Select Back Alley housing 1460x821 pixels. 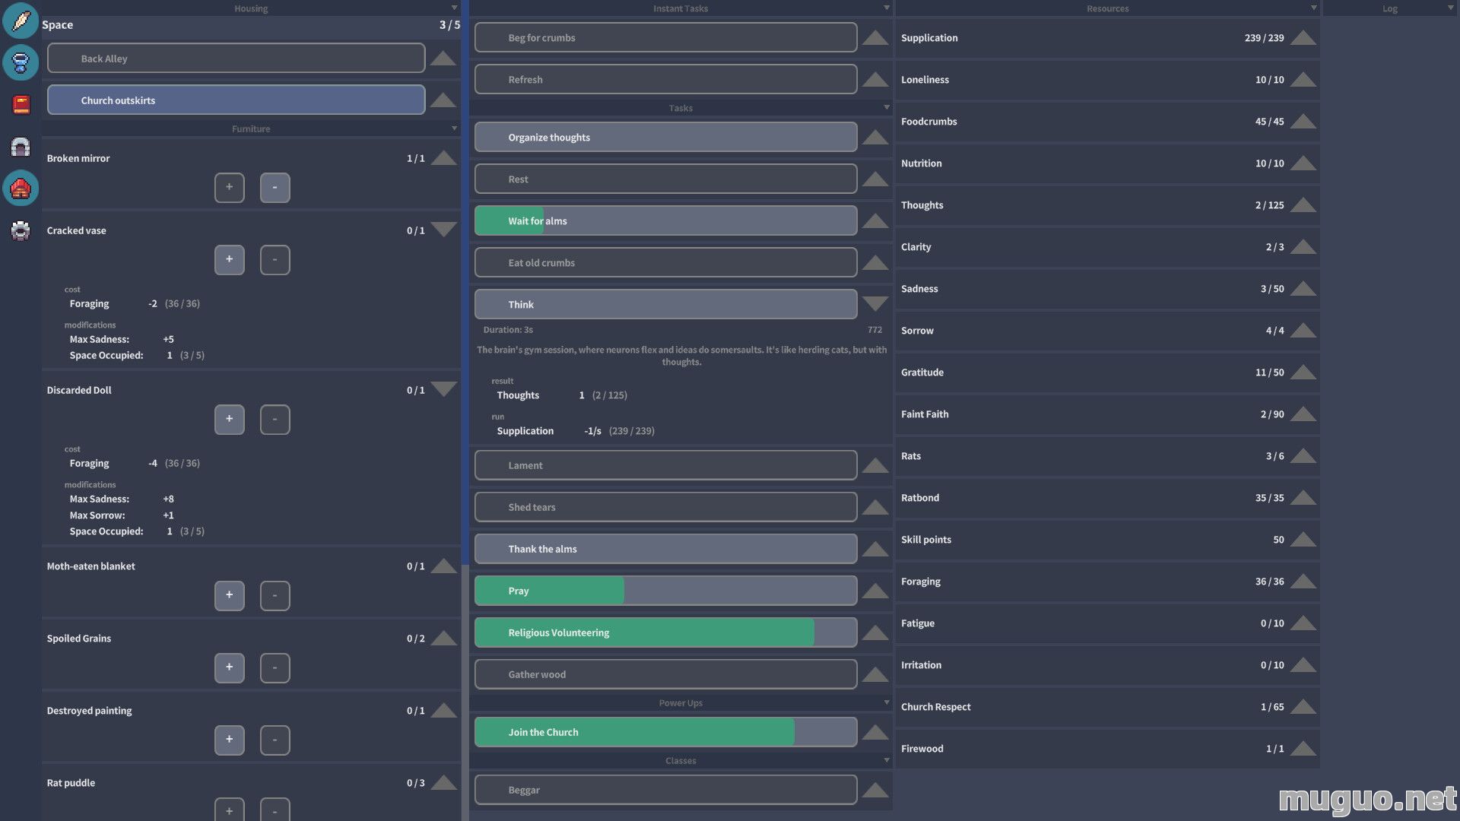[x=236, y=59]
